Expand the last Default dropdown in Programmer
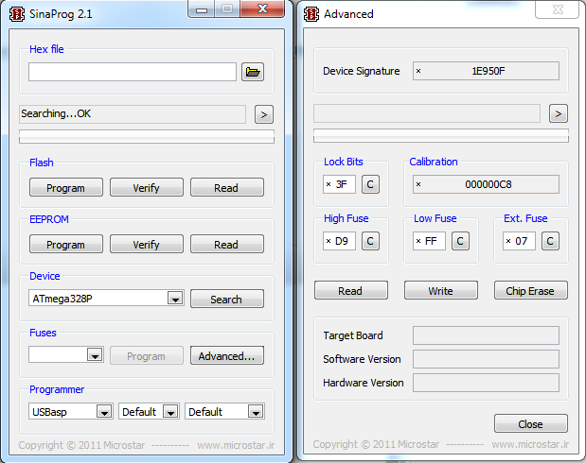The width and height of the screenshot is (586, 463). [254, 412]
